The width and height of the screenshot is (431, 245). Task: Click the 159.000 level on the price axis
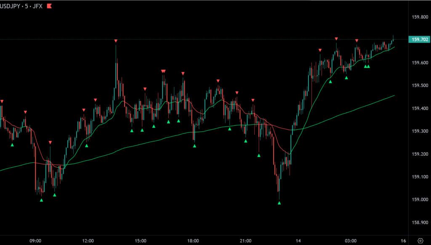[x=419, y=200]
